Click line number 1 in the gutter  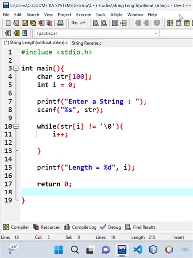(x=10, y=52)
